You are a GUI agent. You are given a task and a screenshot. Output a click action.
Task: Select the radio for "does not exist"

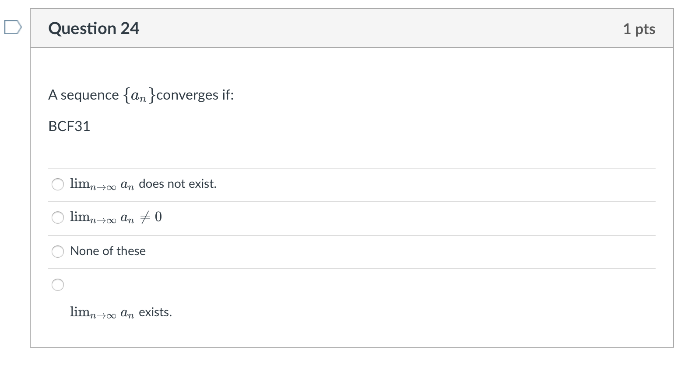coord(58,184)
